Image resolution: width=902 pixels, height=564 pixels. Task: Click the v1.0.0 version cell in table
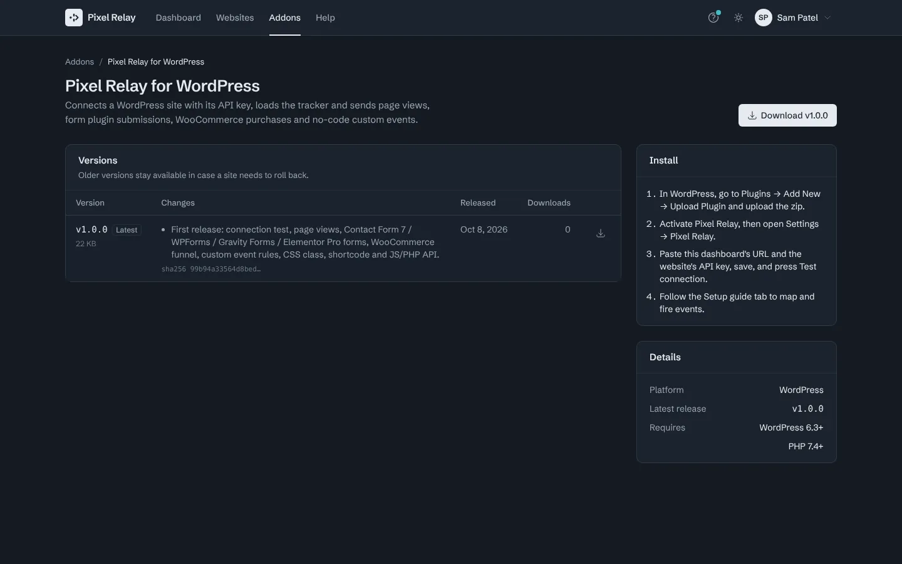click(91, 229)
